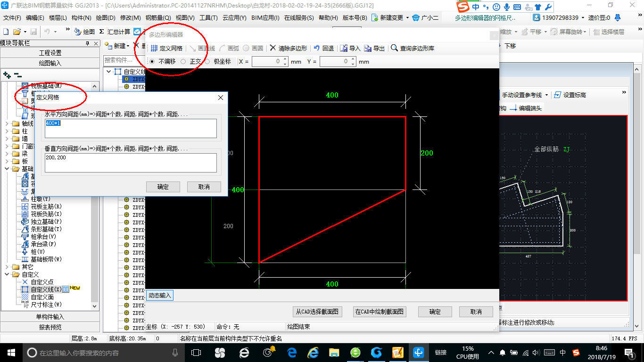The height and width of the screenshot is (362, 644).
Task: Click the Sogou soft keyboard icon
Action: click(x=517, y=7)
